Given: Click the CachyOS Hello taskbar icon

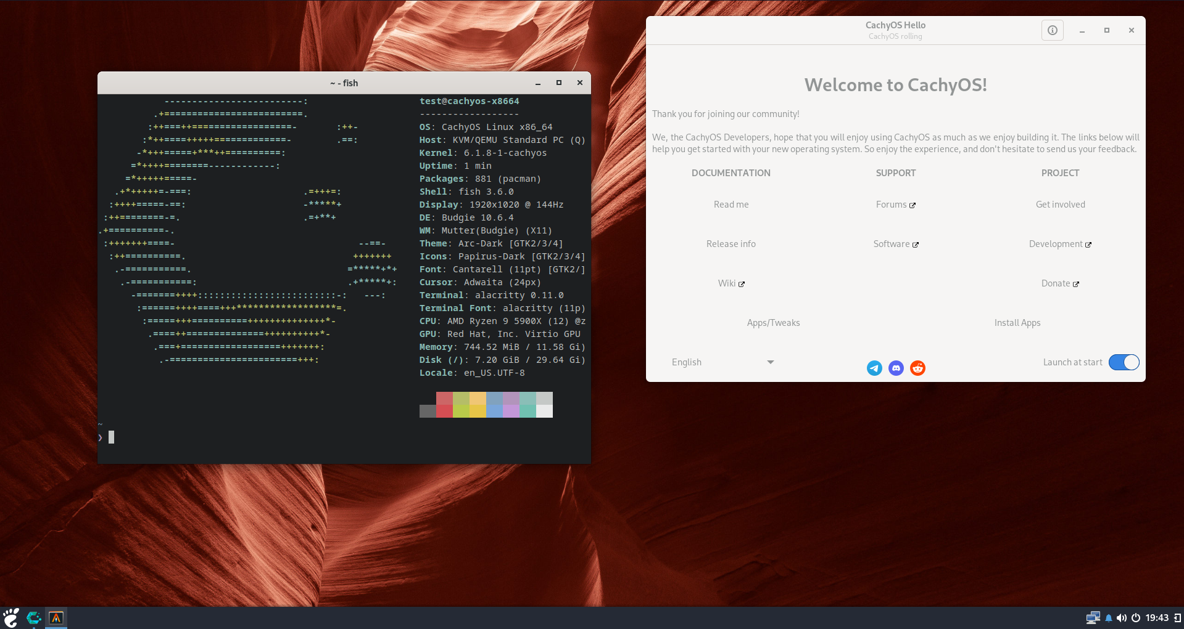Looking at the screenshot, I should coord(34,617).
